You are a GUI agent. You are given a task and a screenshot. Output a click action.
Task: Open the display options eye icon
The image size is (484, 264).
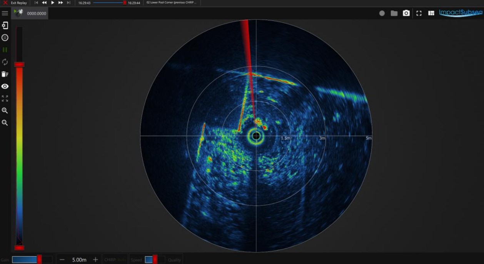tap(5, 86)
